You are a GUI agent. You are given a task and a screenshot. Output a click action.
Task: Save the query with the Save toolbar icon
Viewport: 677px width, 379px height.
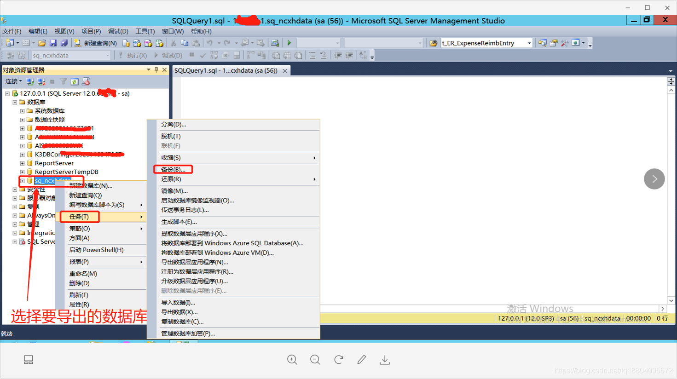[x=52, y=42]
